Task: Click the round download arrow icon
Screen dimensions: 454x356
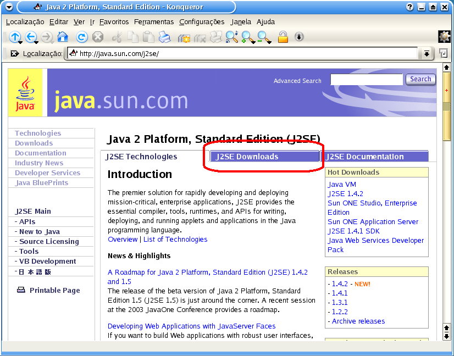Action: click(x=299, y=37)
